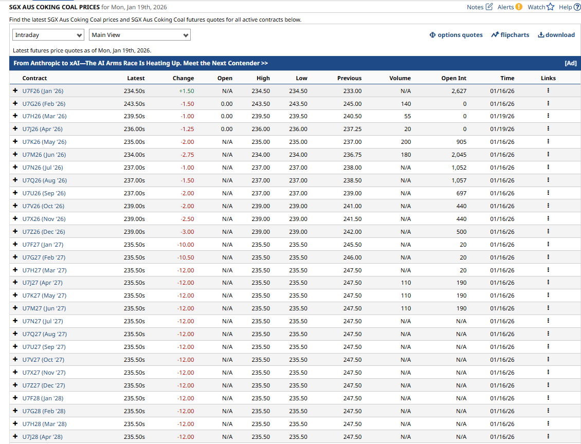Open links menu for U7F26 row
Screen dimensions: 581x444
(548, 90)
